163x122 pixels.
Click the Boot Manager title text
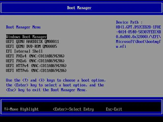79,8
